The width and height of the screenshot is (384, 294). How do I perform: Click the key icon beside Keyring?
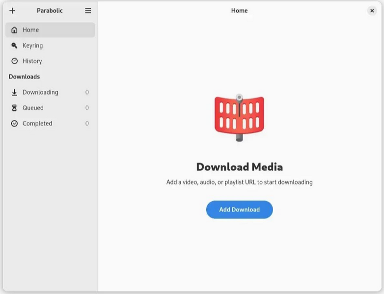coord(14,46)
